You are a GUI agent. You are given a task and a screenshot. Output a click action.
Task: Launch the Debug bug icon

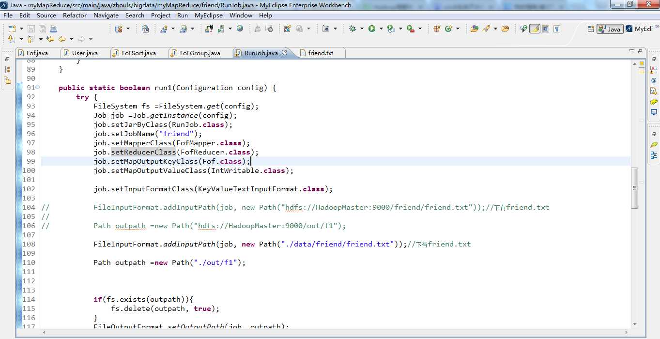[x=353, y=29]
